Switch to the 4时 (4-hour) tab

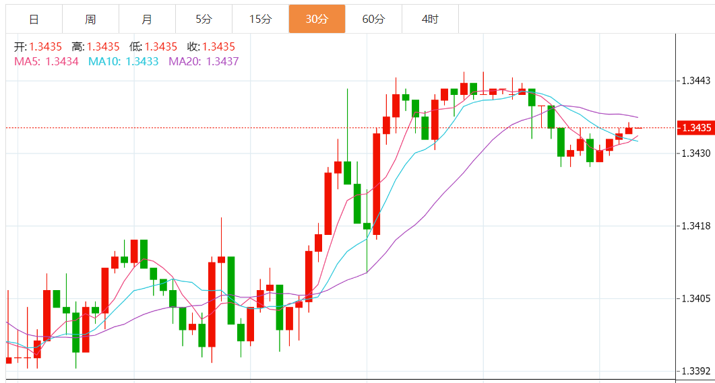coord(430,19)
